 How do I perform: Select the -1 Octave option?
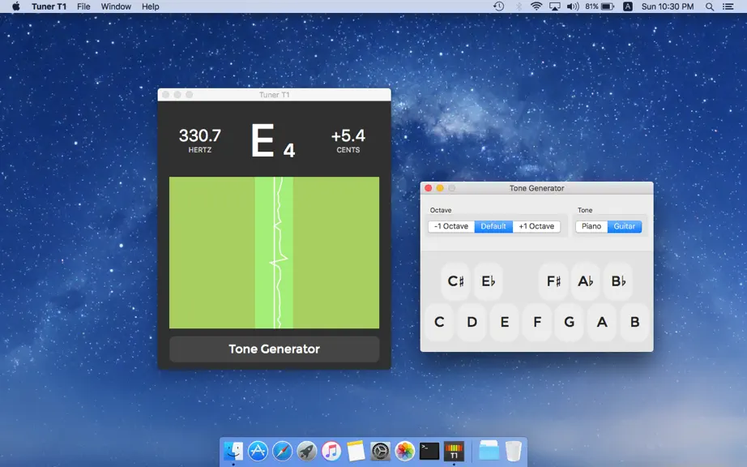click(x=451, y=226)
